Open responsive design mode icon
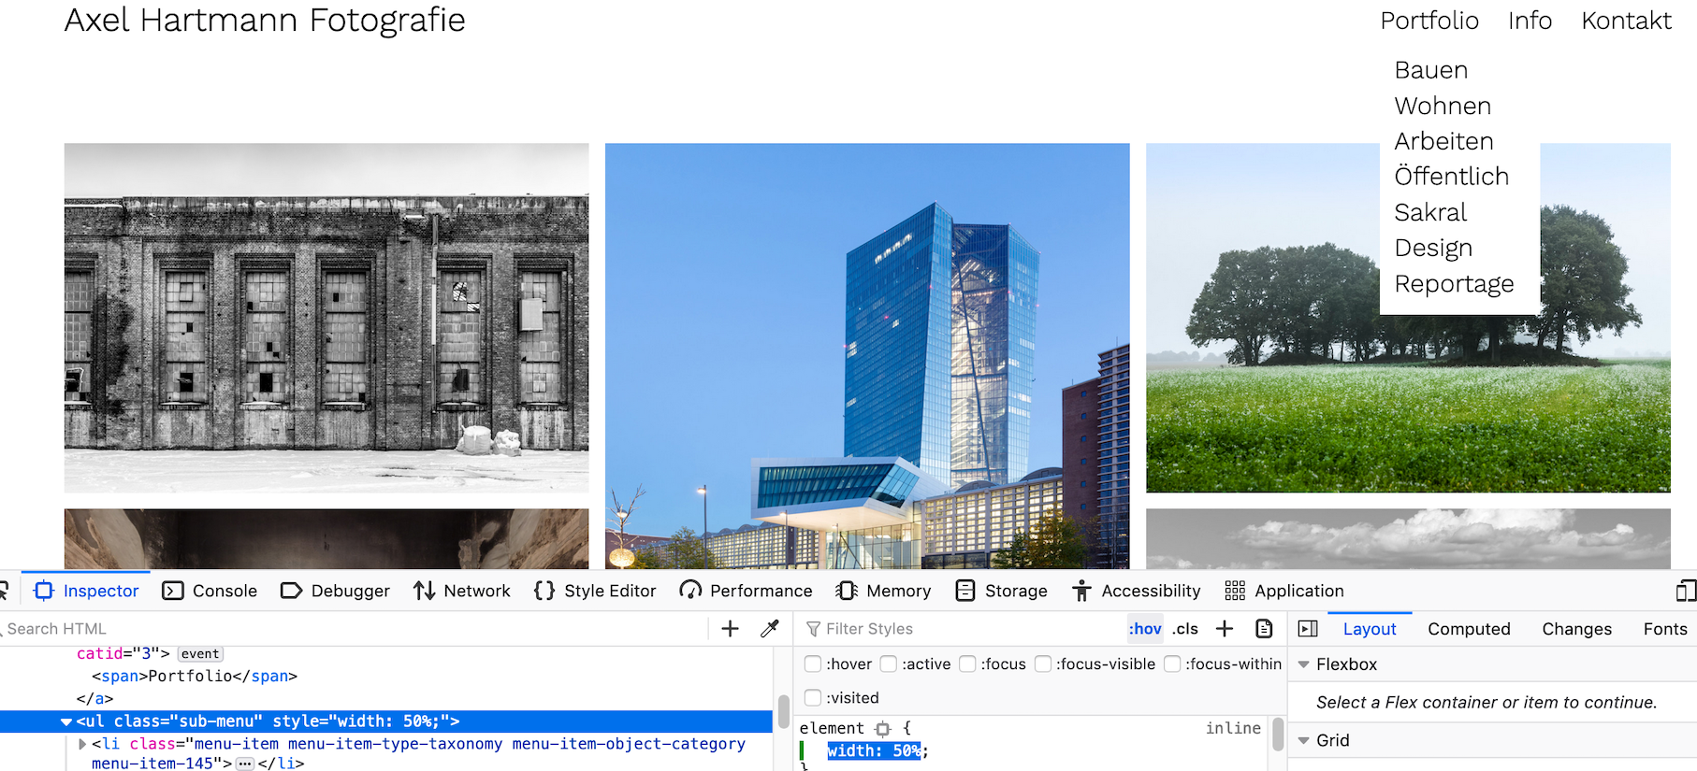The image size is (1697, 771). [1685, 591]
